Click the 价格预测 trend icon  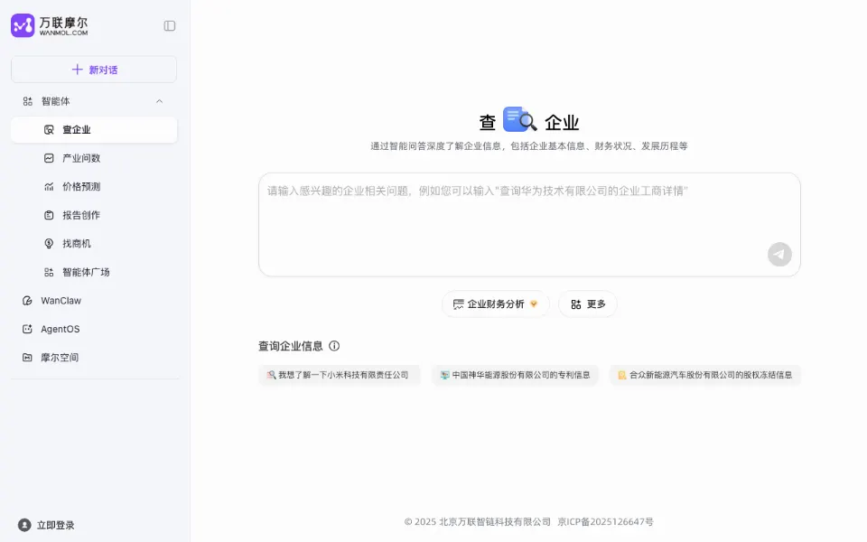[x=49, y=186]
